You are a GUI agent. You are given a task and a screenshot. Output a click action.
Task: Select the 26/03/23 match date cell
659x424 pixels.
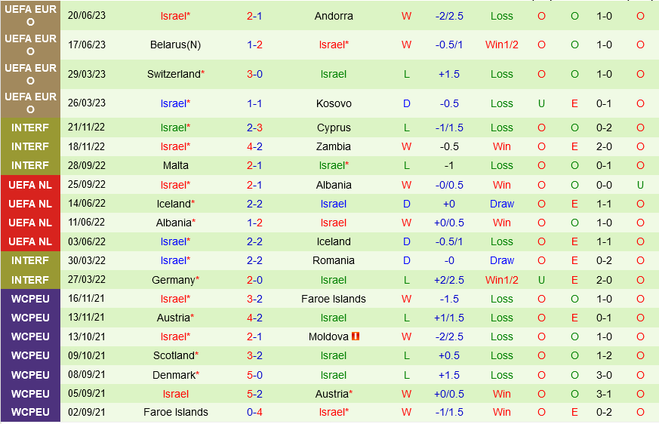tap(87, 103)
